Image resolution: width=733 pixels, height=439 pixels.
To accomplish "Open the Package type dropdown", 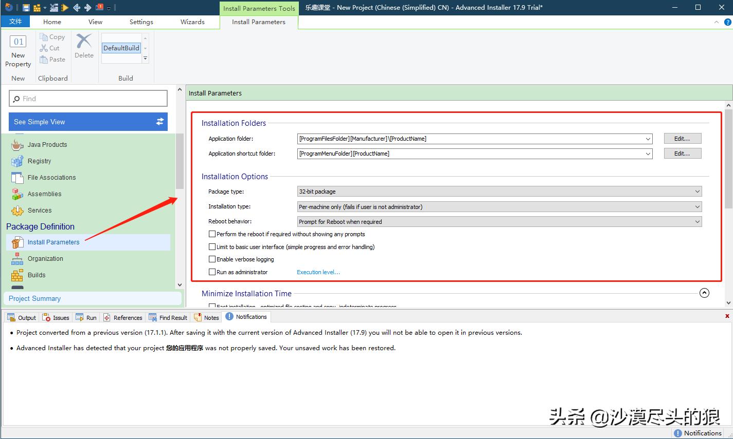I will (499, 192).
